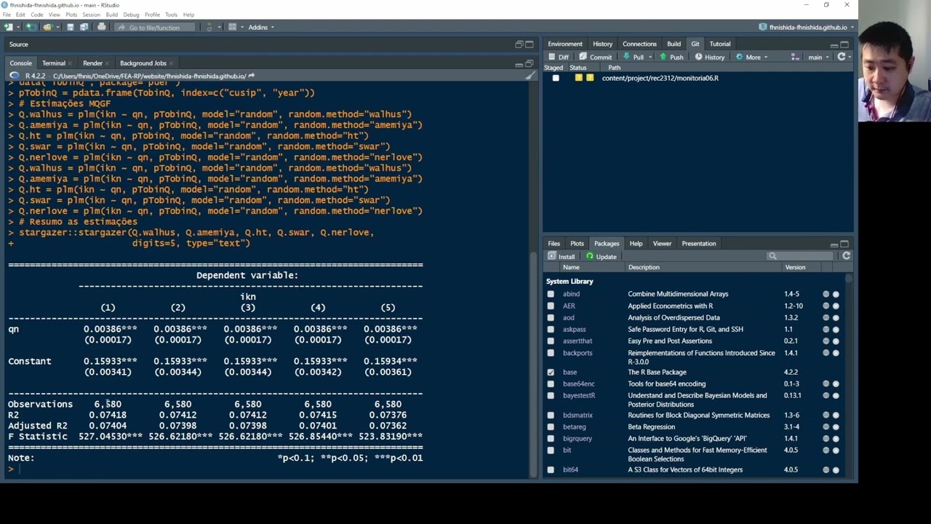
Task: Open the project menu fhnishida-fhnishida.github.io
Action: 807,27
